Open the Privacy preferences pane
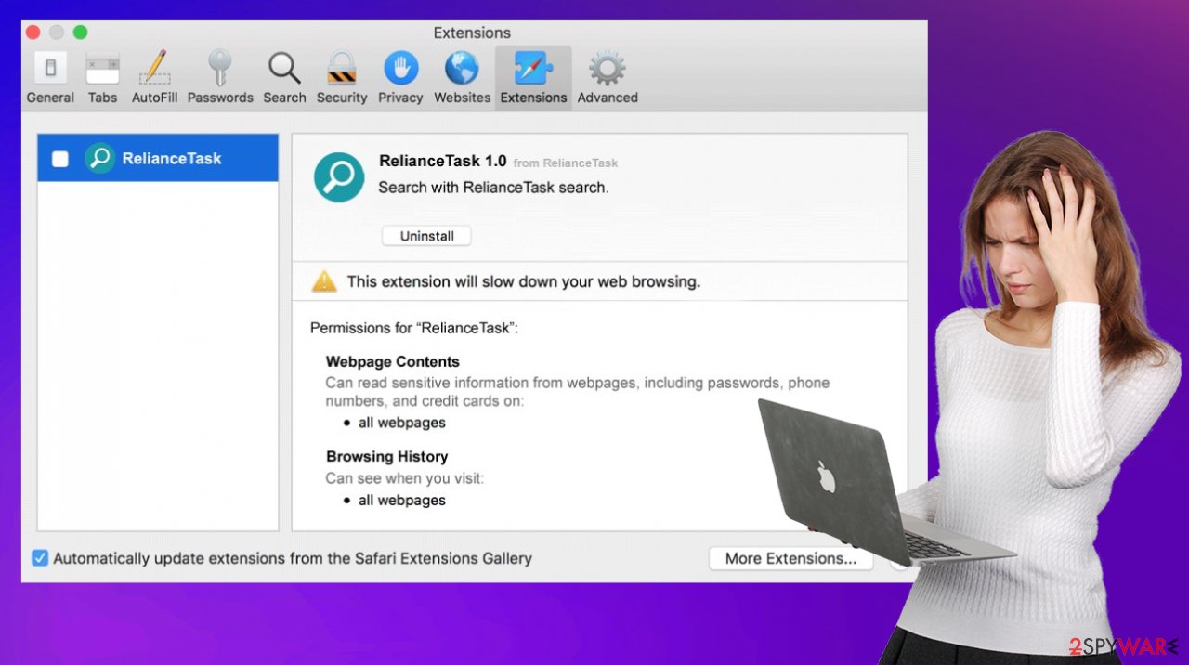1189x665 pixels. 400,79
